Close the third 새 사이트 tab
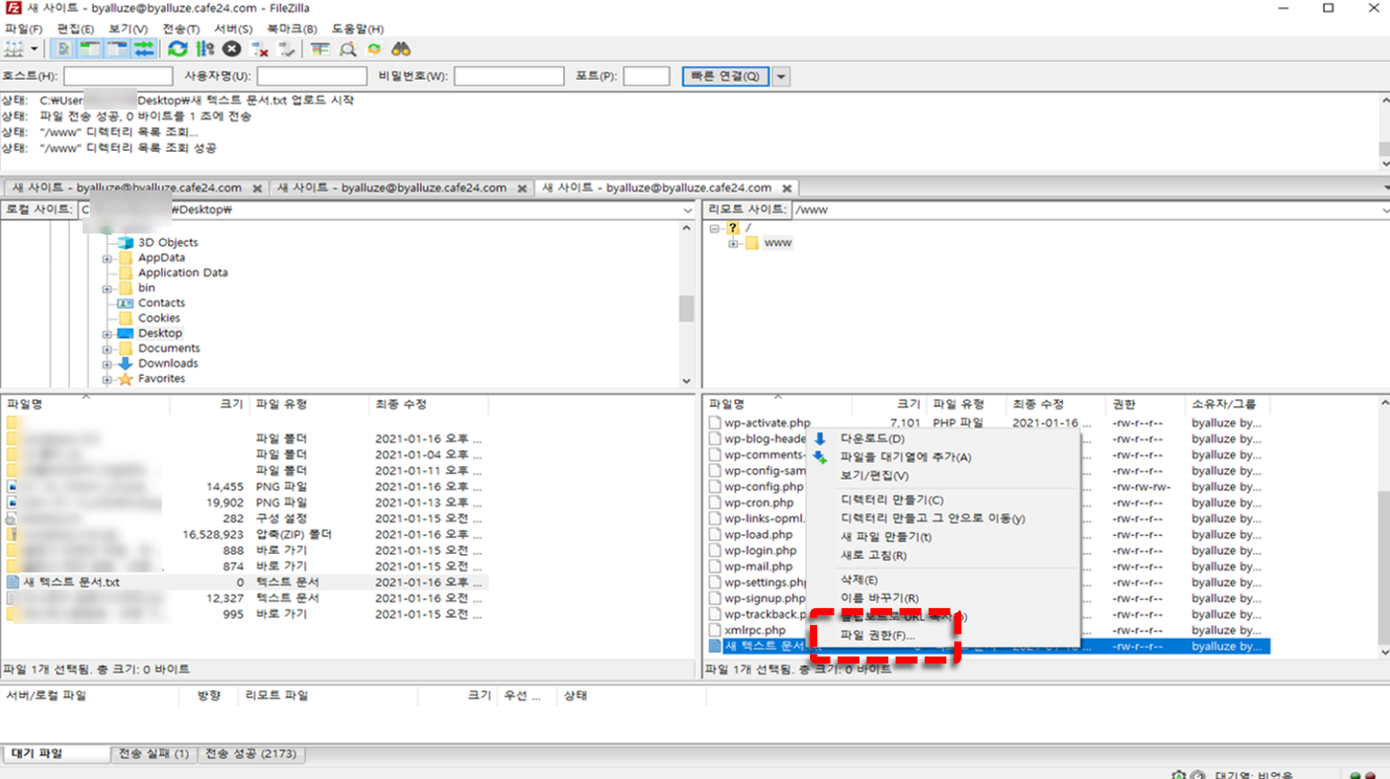This screenshot has height=779, width=1390. (x=787, y=188)
